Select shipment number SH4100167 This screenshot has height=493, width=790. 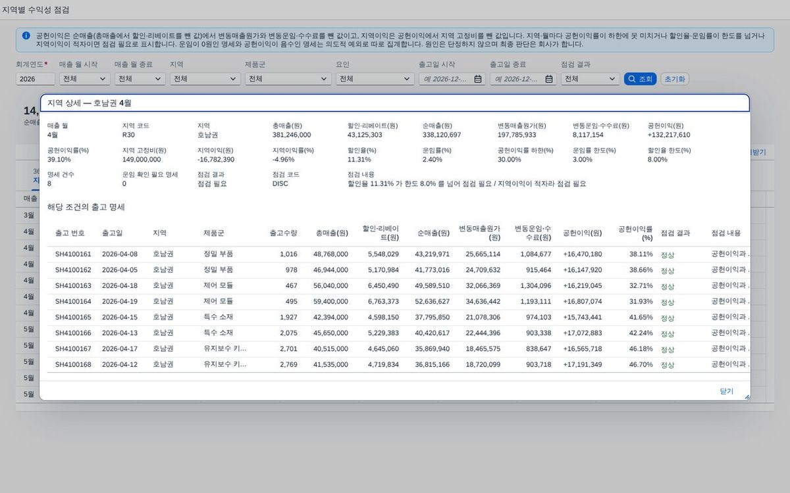point(73,348)
